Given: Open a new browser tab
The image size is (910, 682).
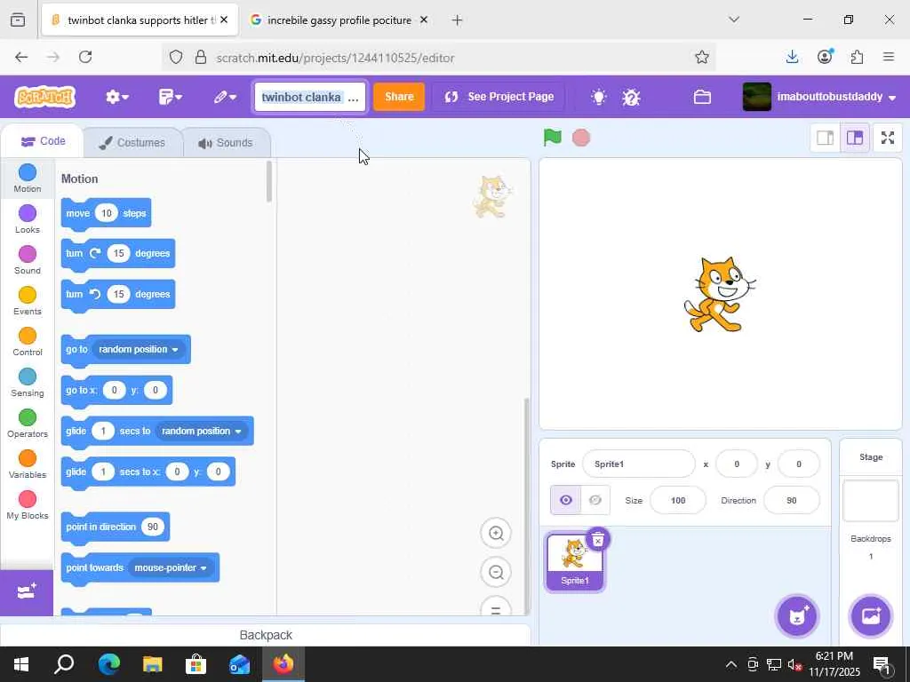Looking at the screenshot, I should click(x=457, y=20).
